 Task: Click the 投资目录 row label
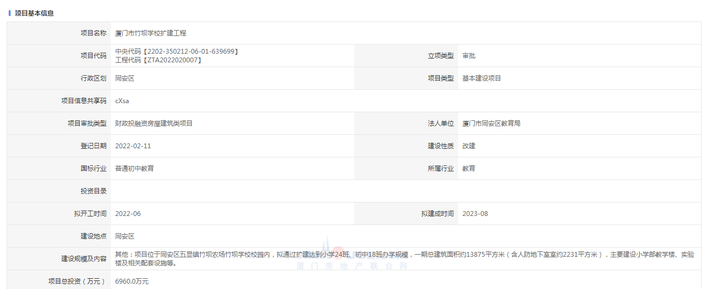coord(93,191)
